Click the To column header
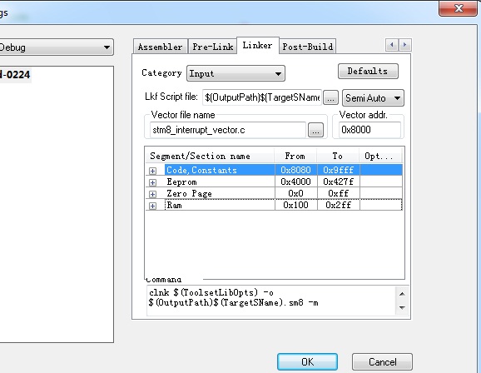Image resolution: width=481 pixels, height=373 pixels. tap(338, 156)
